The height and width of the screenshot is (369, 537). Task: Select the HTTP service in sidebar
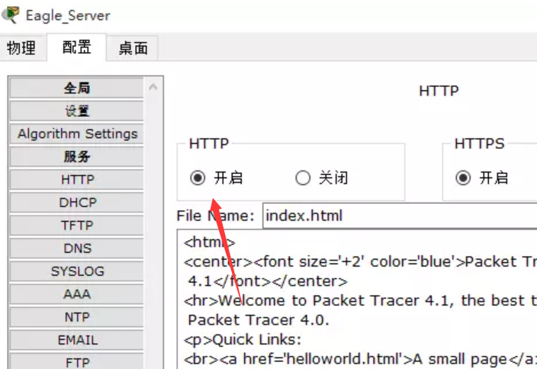pyautogui.click(x=77, y=180)
